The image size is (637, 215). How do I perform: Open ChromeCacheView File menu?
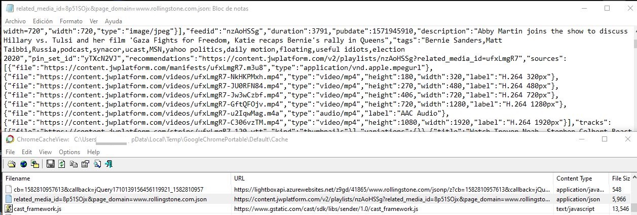tap(11, 152)
